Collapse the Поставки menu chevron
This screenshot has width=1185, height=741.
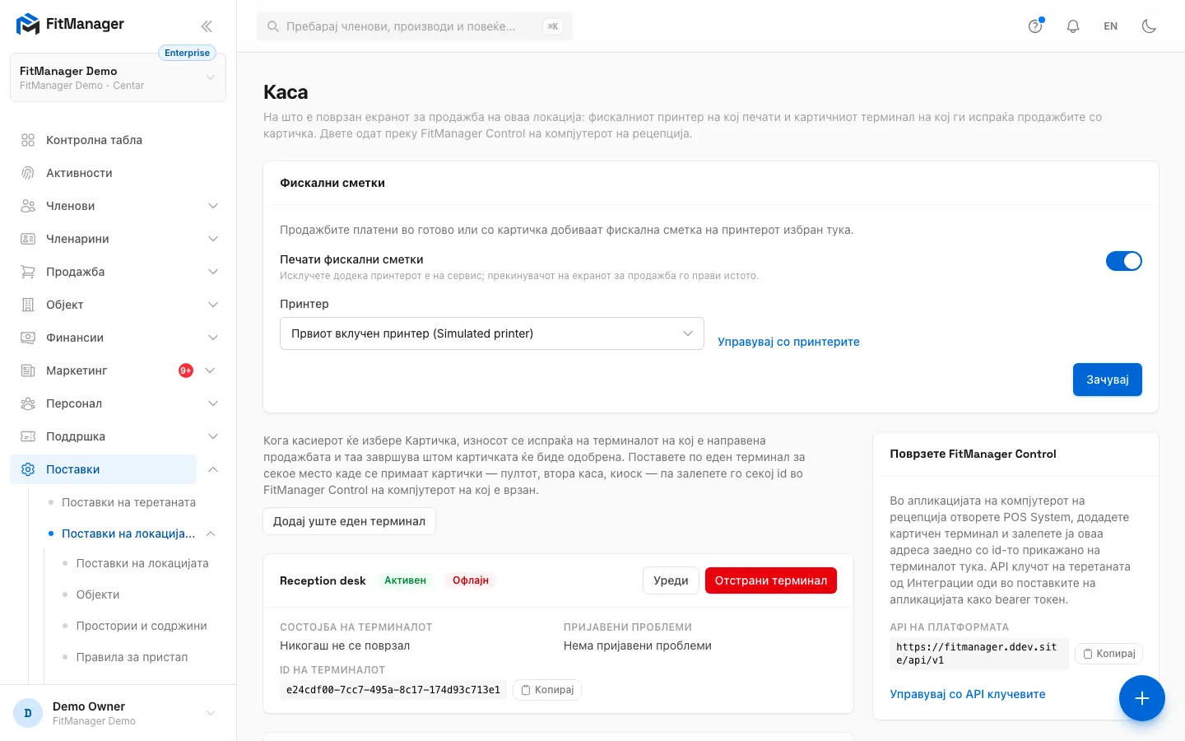click(213, 469)
